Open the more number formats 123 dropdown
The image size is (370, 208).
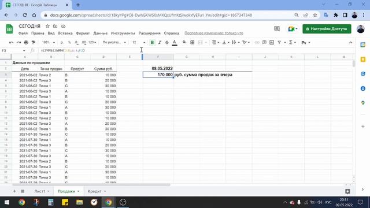click(92, 42)
